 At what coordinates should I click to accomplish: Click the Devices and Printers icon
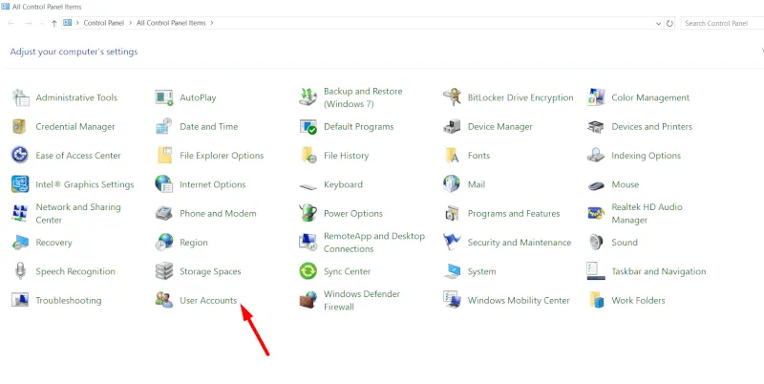click(596, 127)
